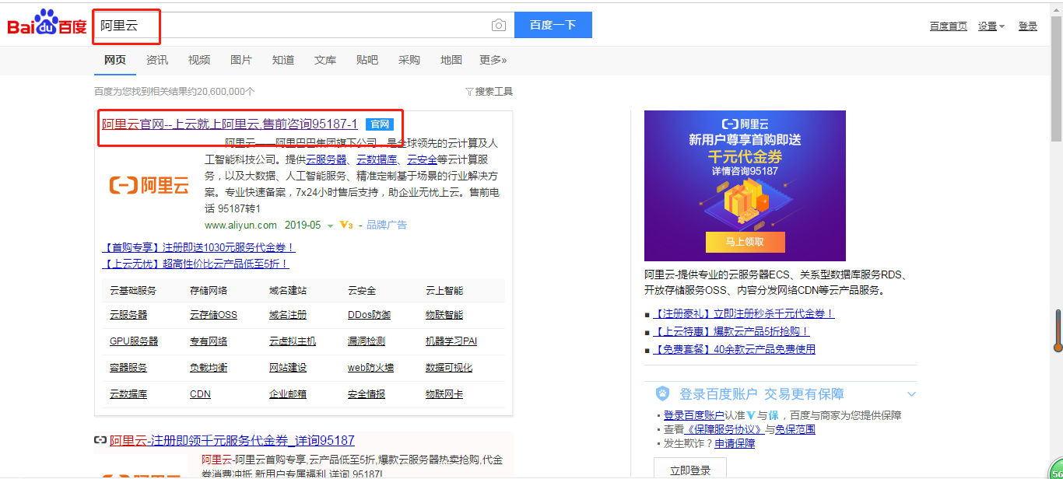Expand the 更多» menu
Image resolution: width=1063 pixels, height=479 pixels.
tap(493, 60)
